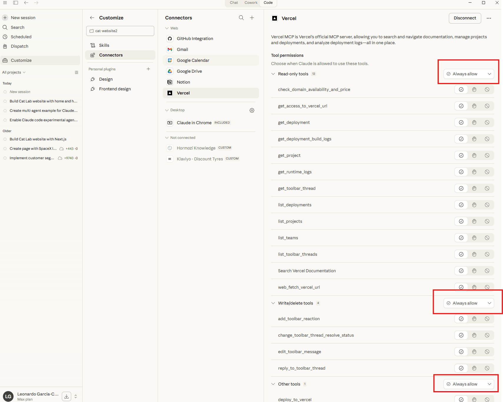Viewport: 503px width, 402px height.
Task: Expand the account switcher chevrons
Action: (x=76, y=396)
